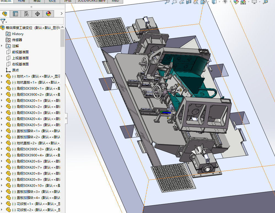Open the Display Style dropdown arrow
275x213 pixels.
[x=220, y=2]
